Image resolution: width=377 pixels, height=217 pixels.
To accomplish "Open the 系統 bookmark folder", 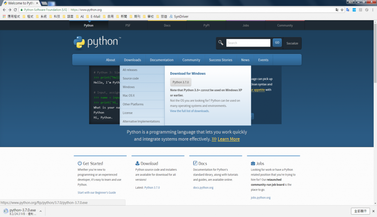I will point(41,16).
